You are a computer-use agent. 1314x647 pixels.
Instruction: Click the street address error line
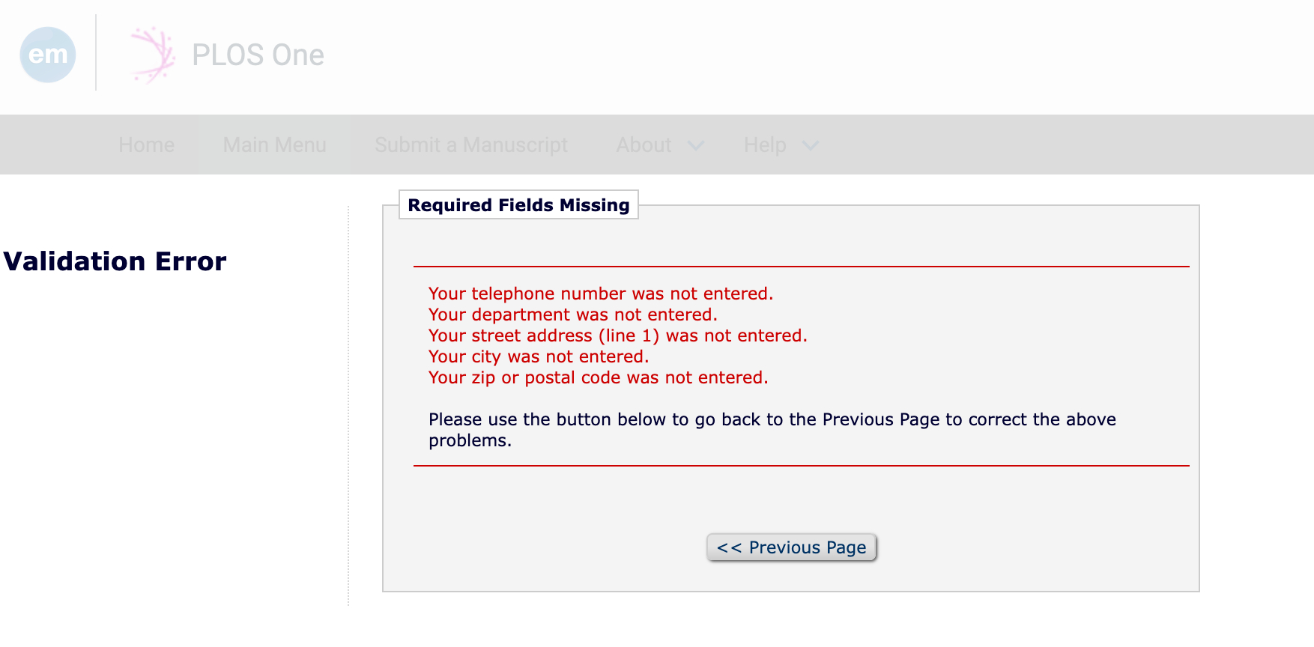click(617, 335)
